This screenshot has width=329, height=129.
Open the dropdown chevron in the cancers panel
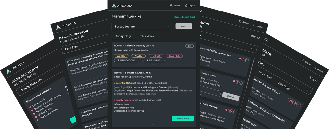252,48
